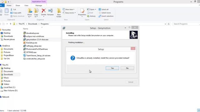200x112 pixels.
Task: Click the greyed Cancel button in Genymotion setup
Action: point(131,82)
